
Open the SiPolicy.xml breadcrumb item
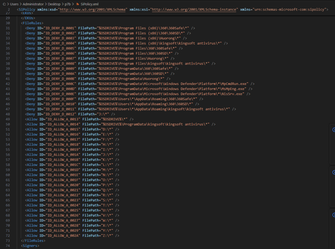pos(90,4)
